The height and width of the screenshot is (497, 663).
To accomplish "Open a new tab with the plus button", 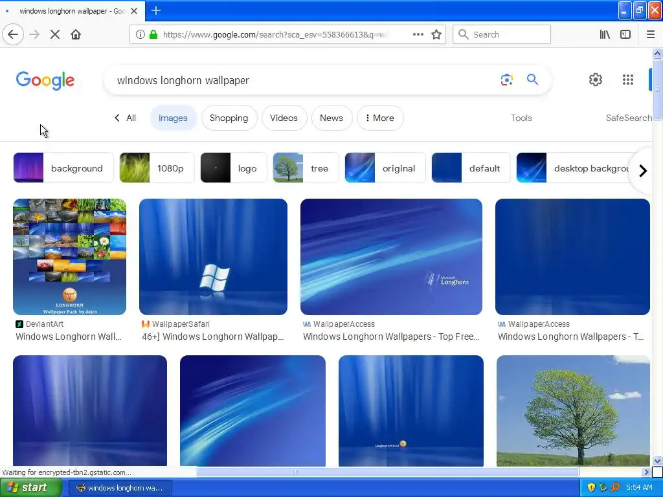I will 155,10.
